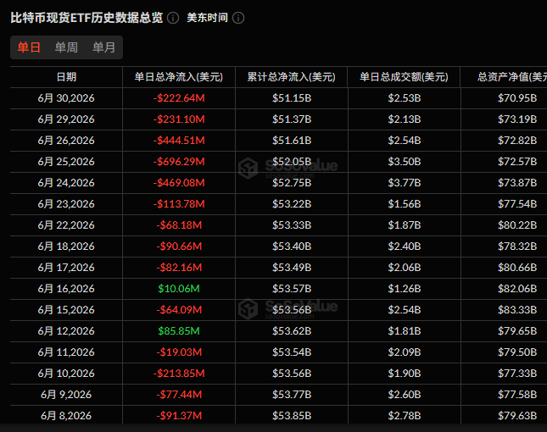Click net outflow value -$64.09M
Viewport: 547px width, 432px height.
pyautogui.click(x=179, y=310)
